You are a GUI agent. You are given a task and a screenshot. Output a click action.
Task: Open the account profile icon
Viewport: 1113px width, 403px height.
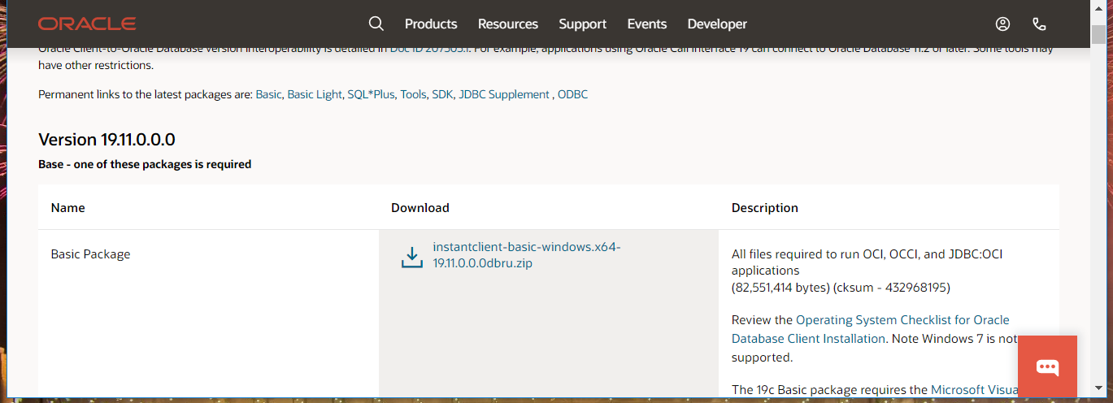pyautogui.click(x=1002, y=24)
